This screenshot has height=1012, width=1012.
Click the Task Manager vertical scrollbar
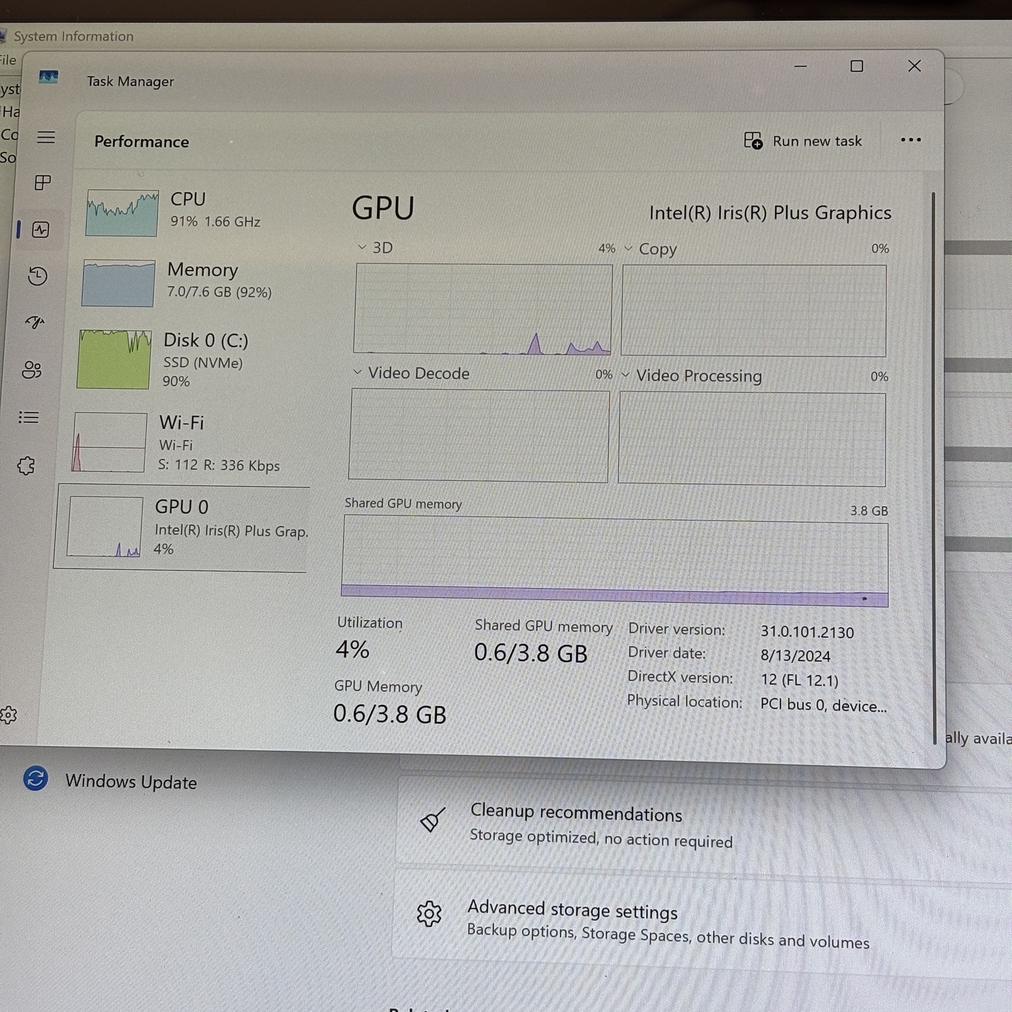pos(934,468)
